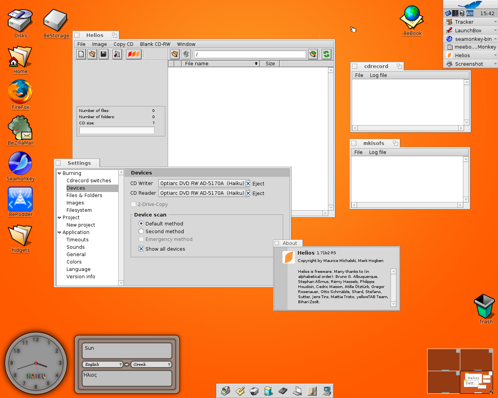Click the green refresh arrows icon
The height and width of the screenshot is (398, 498).
(x=326, y=54)
